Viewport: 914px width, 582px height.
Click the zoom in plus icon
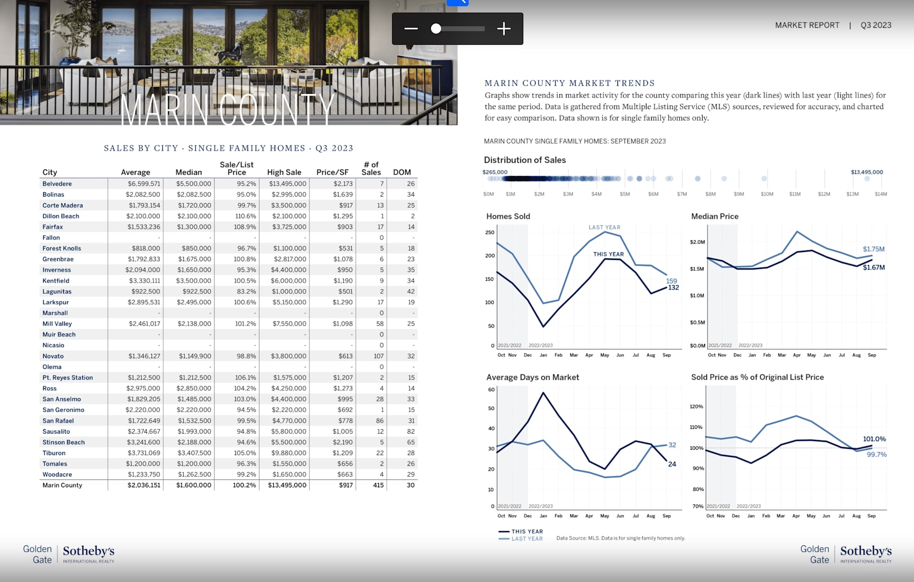click(504, 29)
